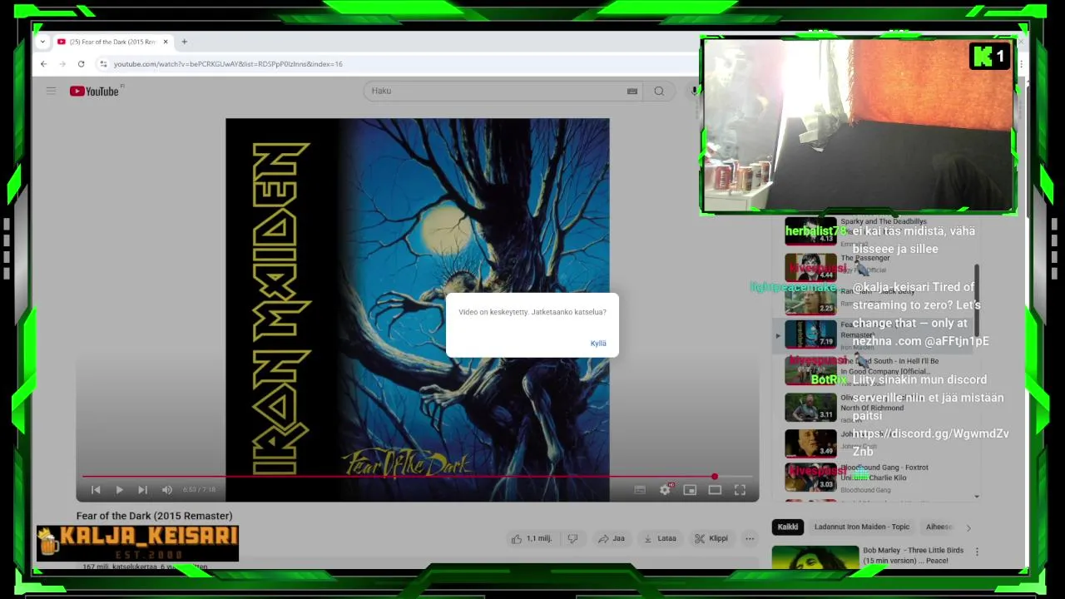Go forward in browser history

(x=62, y=64)
